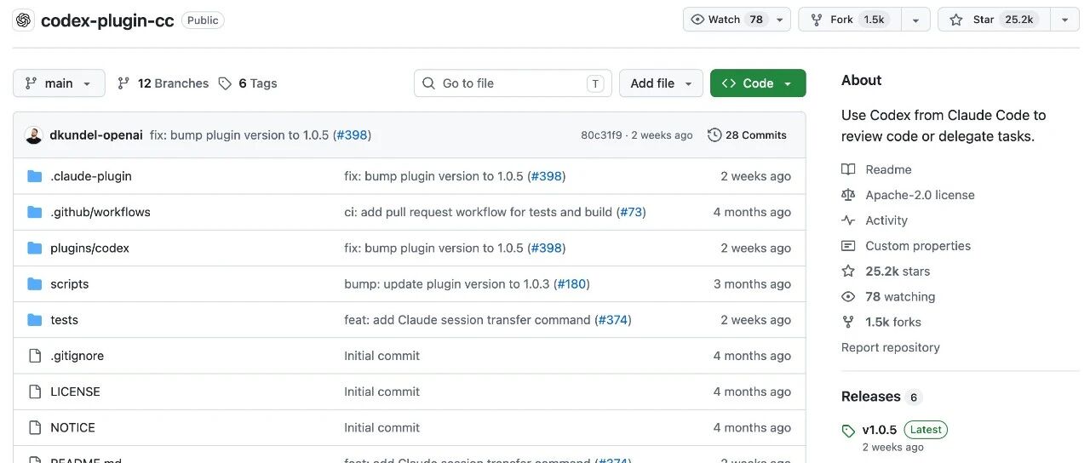Open the Star lists dropdown arrow
The image size is (1090, 463).
point(1064,20)
